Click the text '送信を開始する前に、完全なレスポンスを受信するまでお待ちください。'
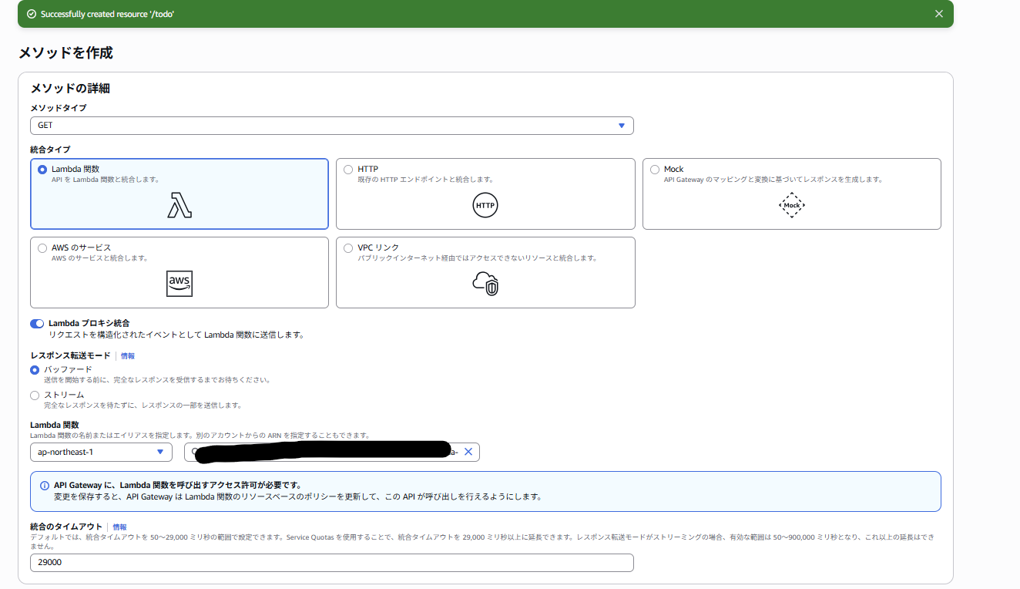The height and width of the screenshot is (589, 1020). tap(157, 380)
